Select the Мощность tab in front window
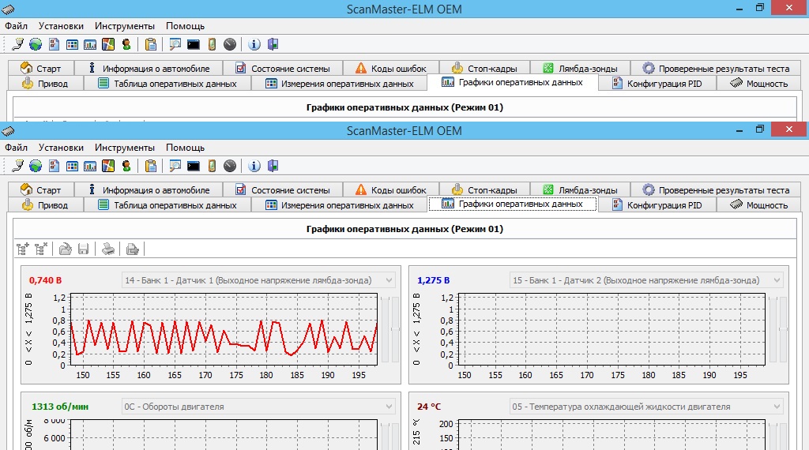This screenshot has height=450, width=809. 758,204
